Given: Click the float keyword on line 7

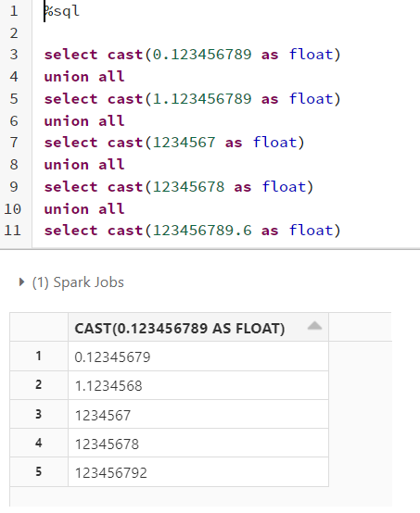Looking at the screenshot, I should 274,143.
